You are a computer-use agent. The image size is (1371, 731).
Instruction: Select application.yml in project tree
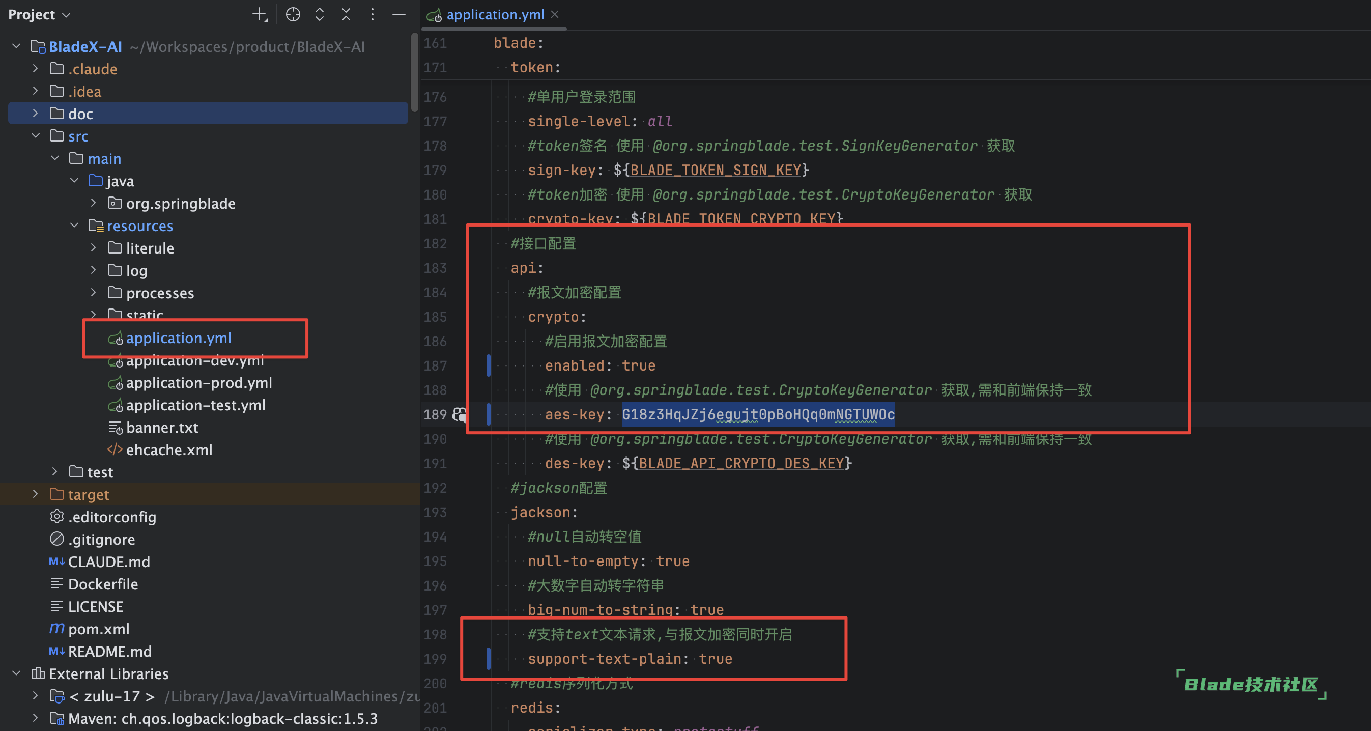click(x=178, y=338)
